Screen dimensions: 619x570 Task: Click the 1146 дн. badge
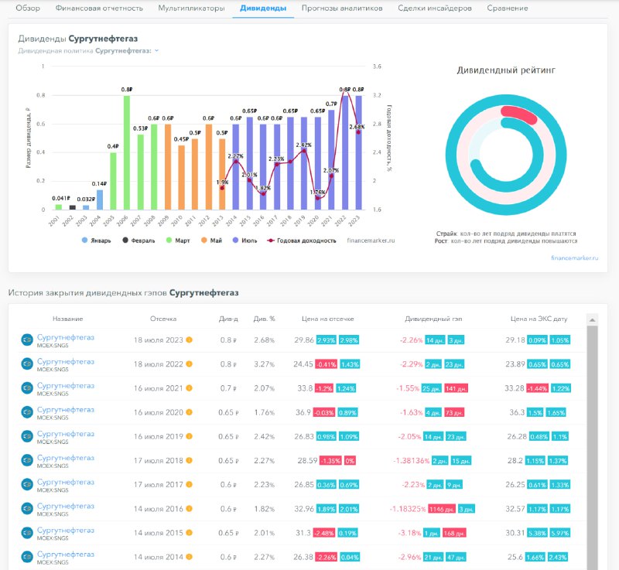point(442,509)
